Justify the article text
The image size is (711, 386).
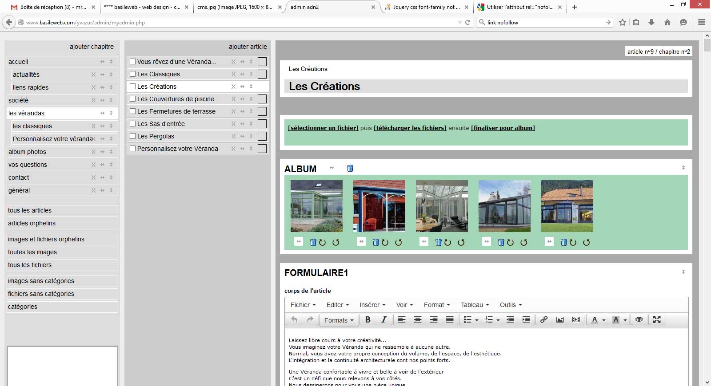pyautogui.click(x=450, y=319)
